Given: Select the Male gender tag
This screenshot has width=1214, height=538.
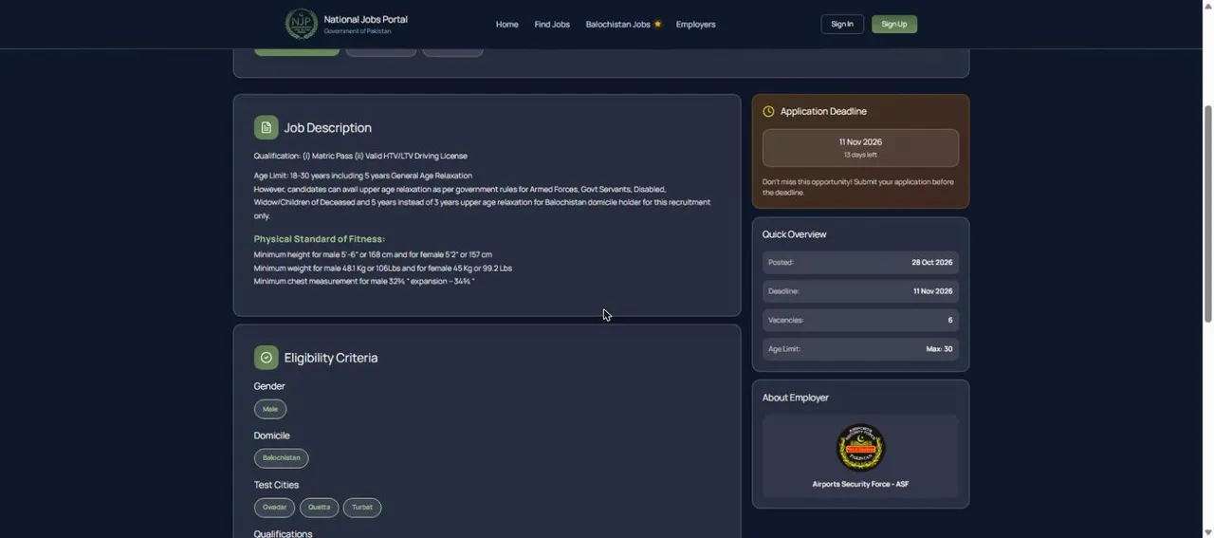Looking at the screenshot, I should (x=270, y=409).
